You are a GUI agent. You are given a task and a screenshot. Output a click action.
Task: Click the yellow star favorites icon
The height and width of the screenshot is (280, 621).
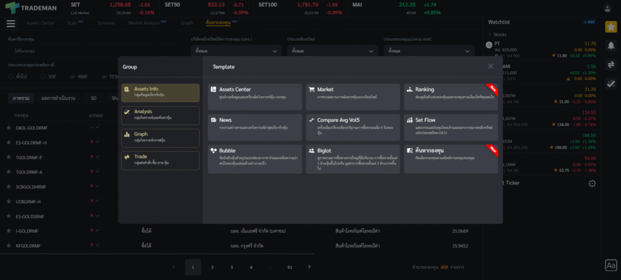(x=611, y=27)
